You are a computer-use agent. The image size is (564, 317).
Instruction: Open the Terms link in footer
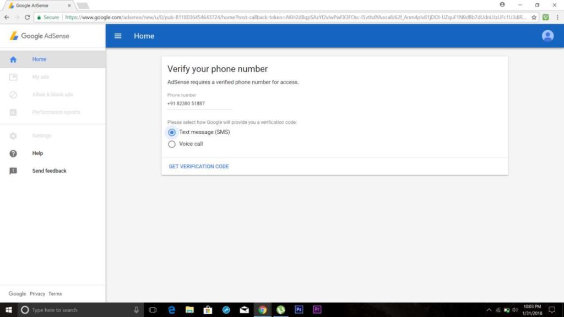click(x=55, y=294)
